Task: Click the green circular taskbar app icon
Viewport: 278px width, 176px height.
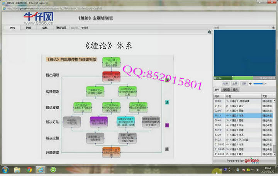Action: point(53,170)
